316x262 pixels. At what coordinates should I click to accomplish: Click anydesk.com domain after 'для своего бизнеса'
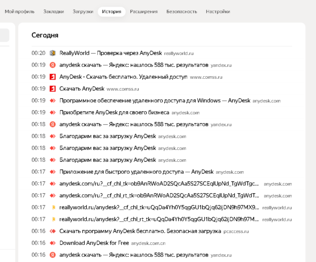pyautogui.click(x=185, y=113)
